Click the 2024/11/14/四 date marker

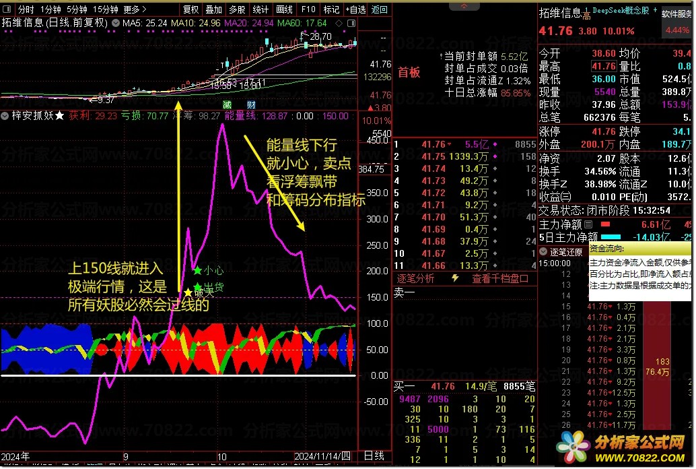(322, 457)
